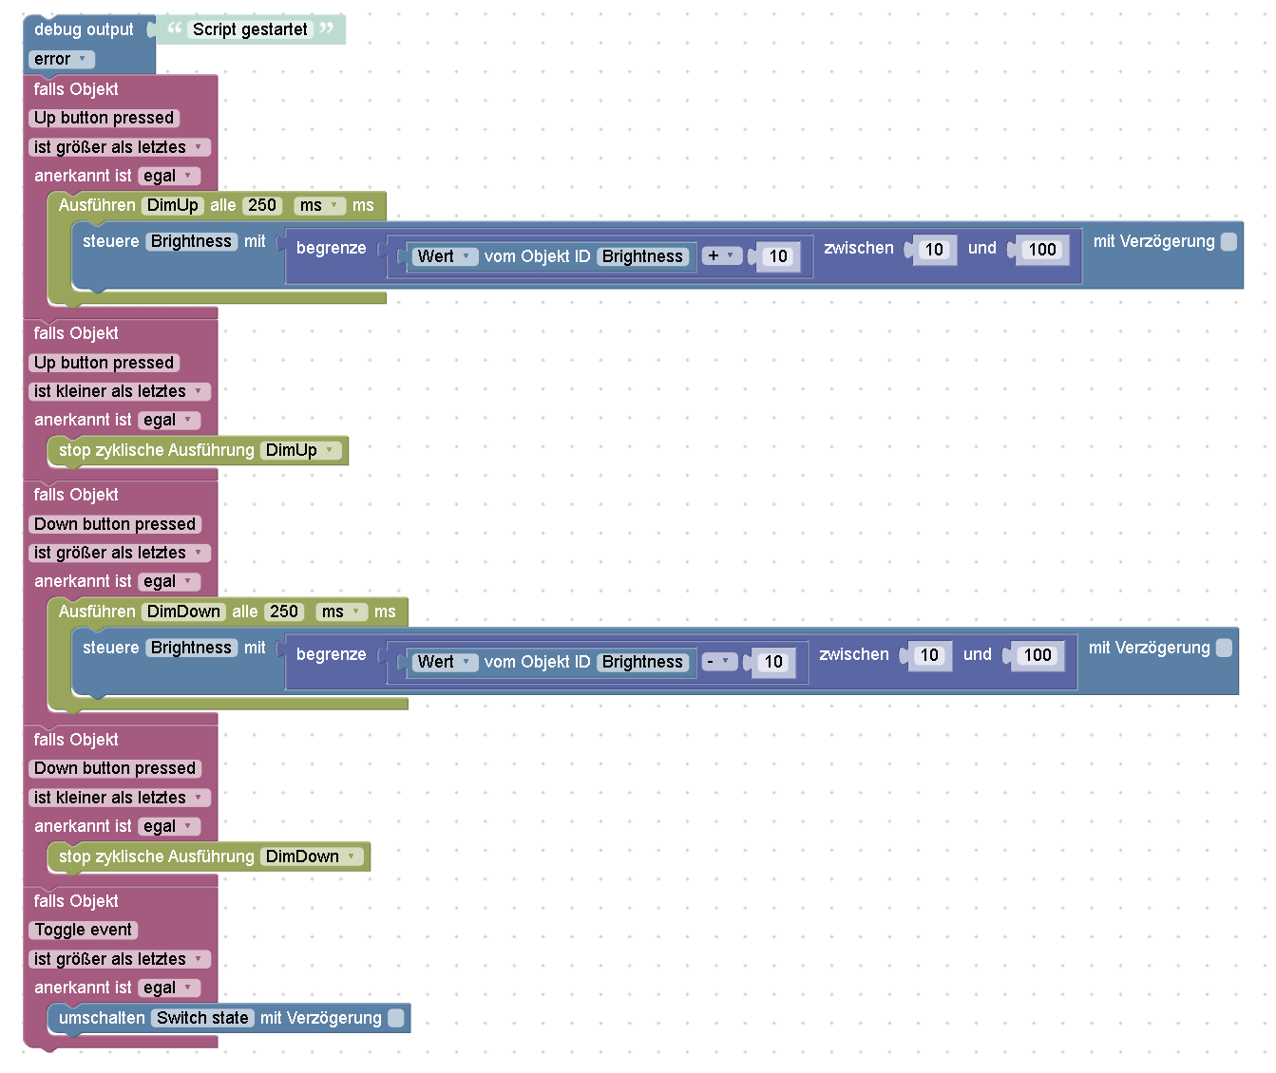Screen dimensions: 1276x1073
Task: Open 'egal' dropdown in first Up button trigger
Action: pos(169,176)
